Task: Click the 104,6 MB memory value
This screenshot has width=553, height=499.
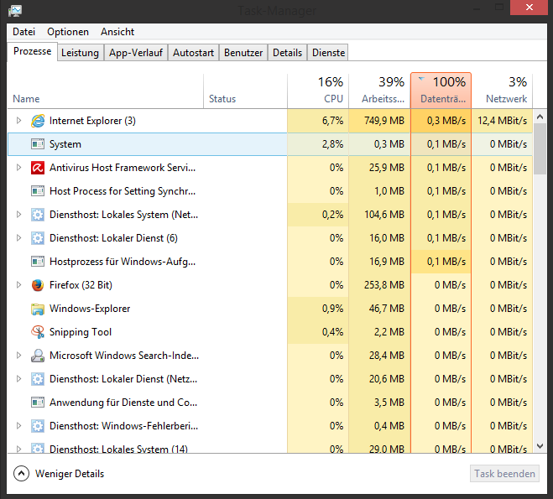Action: click(384, 215)
